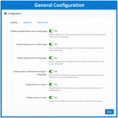Click the Display shipping cost on listing pages label
Viewport: 118px width, 118px height.
pos(32,58)
